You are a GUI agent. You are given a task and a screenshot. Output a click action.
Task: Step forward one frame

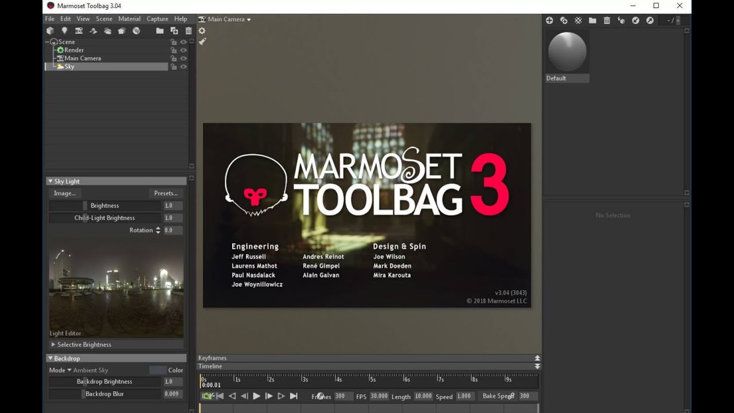click(268, 396)
